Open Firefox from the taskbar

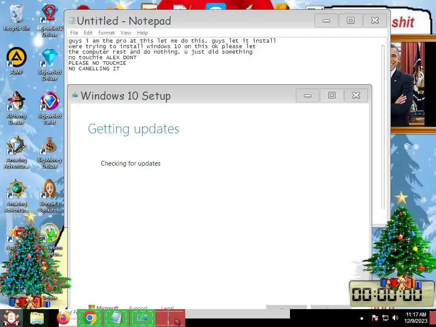[63, 318]
